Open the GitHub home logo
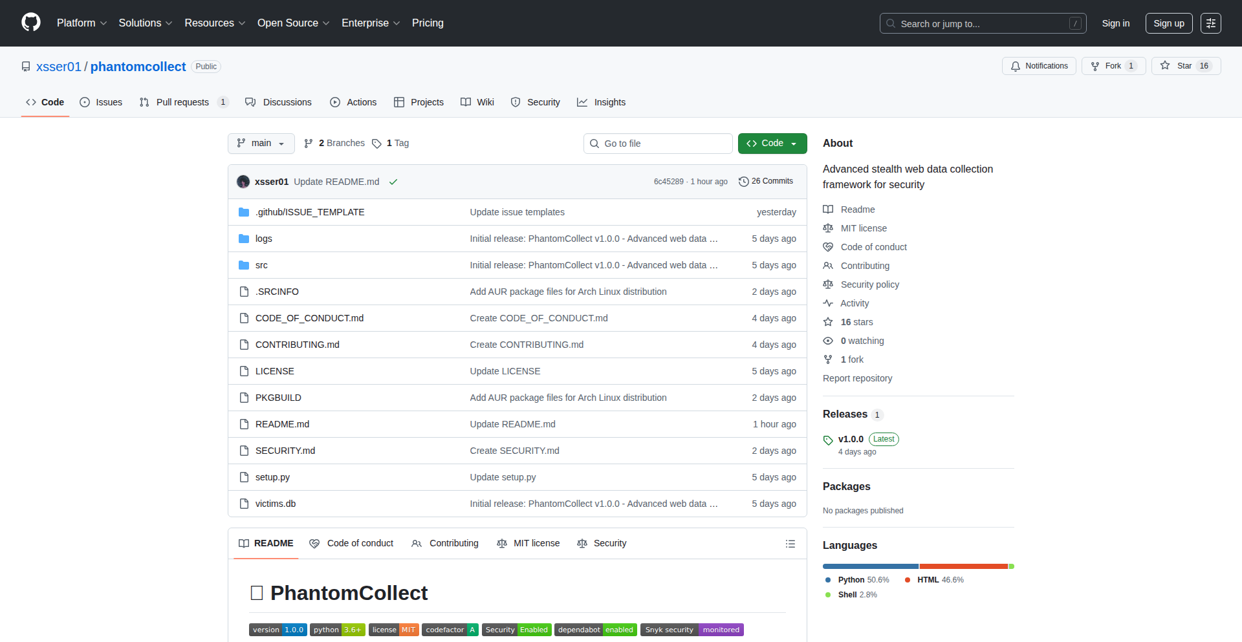Screen dimensions: 1242x642 tap(30, 23)
